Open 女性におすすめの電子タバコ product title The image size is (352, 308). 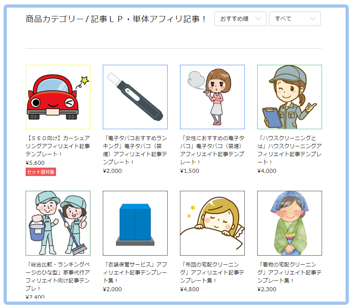[212, 150]
